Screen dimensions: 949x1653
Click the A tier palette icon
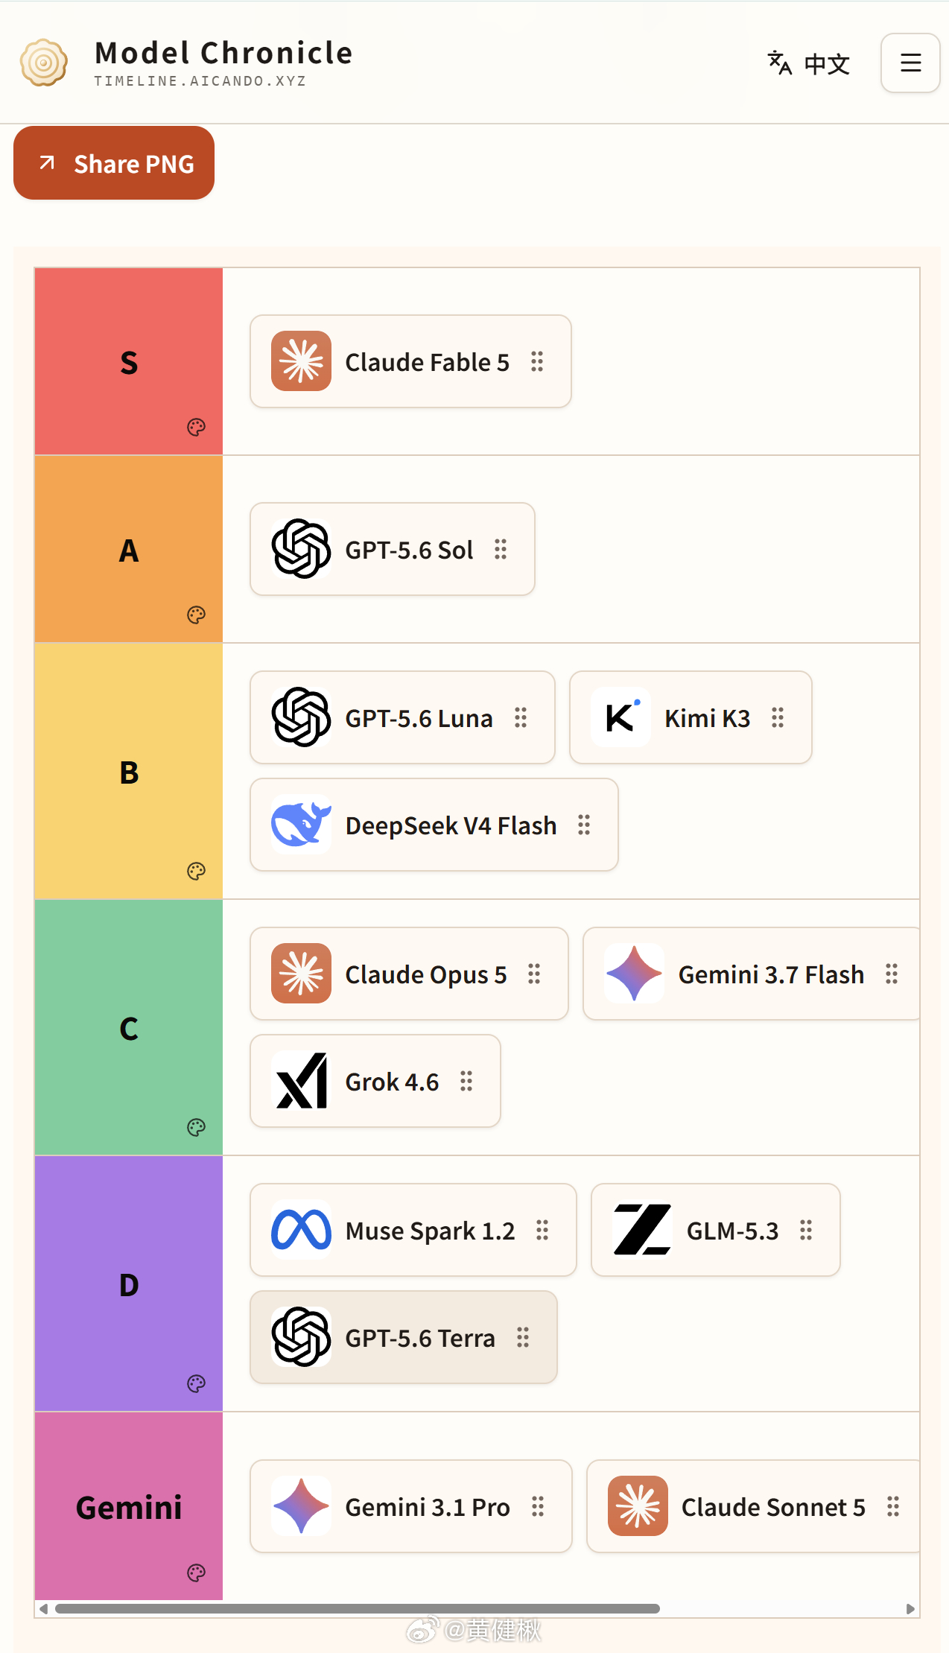[196, 615]
